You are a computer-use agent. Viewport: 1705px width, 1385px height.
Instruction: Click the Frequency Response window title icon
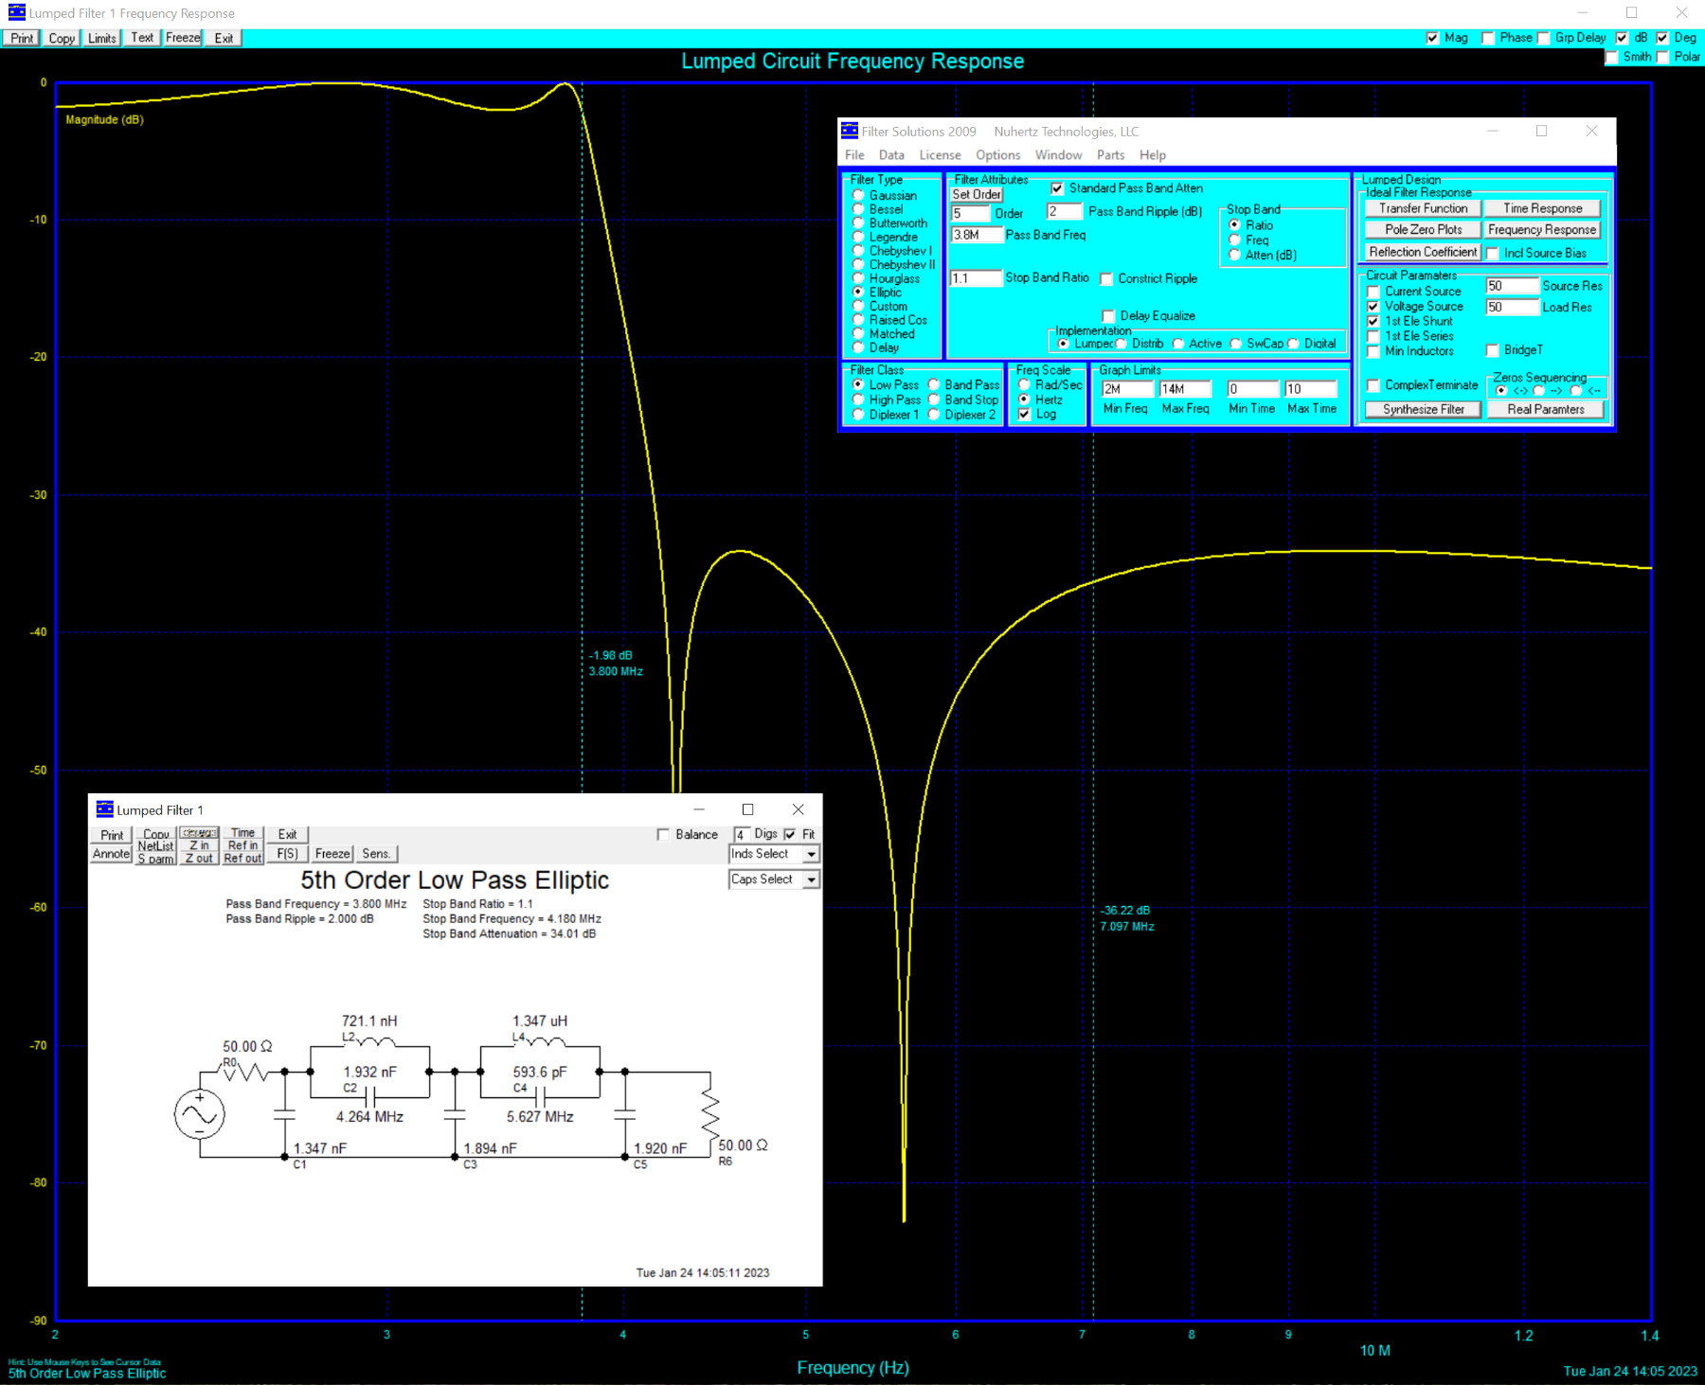click(x=17, y=12)
